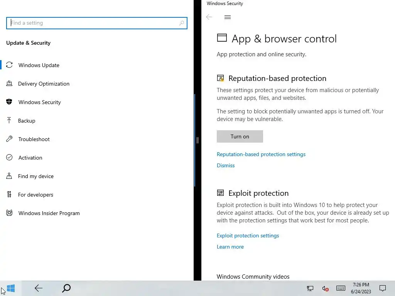Click the For developers tools icon
395x296 pixels.
(x=9, y=194)
